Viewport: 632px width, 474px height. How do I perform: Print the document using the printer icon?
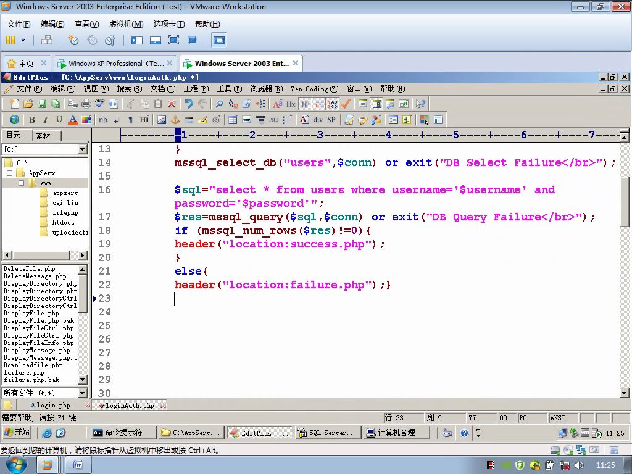[x=86, y=104]
